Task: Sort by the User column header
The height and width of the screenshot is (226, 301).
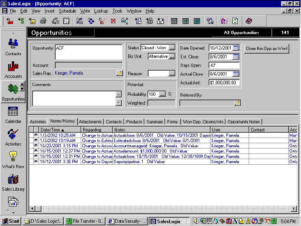Action: pos(229,130)
